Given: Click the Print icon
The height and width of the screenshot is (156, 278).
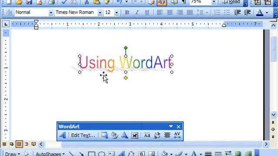Looking at the screenshot, I should tap(51, 2).
